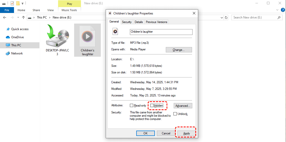Open the File ribbon tab

tap(7, 10)
